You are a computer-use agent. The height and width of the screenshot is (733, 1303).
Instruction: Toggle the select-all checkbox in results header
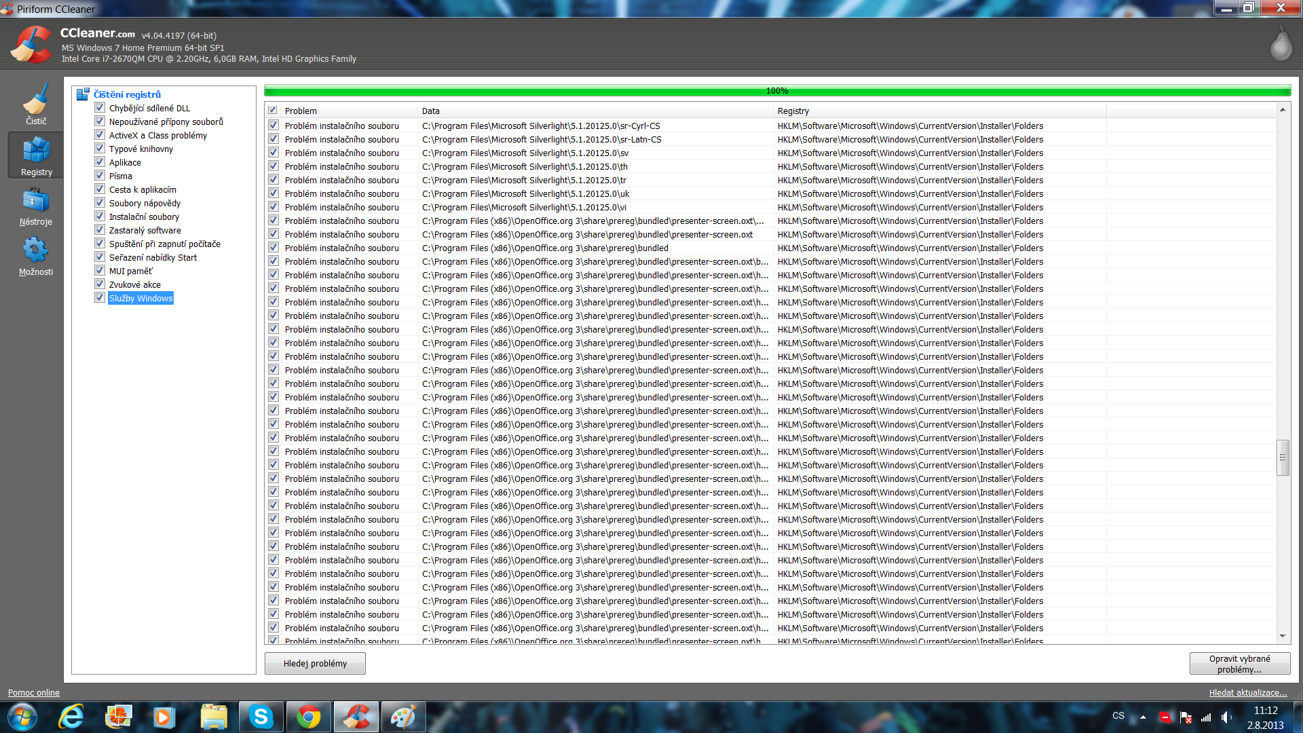273,110
